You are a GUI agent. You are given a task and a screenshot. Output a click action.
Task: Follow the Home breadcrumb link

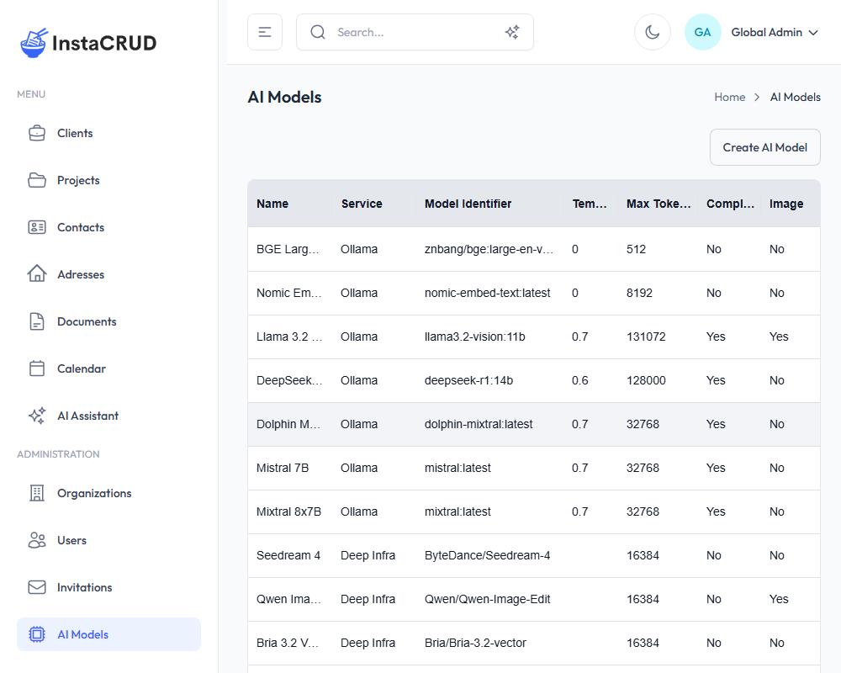pyautogui.click(x=729, y=97)
